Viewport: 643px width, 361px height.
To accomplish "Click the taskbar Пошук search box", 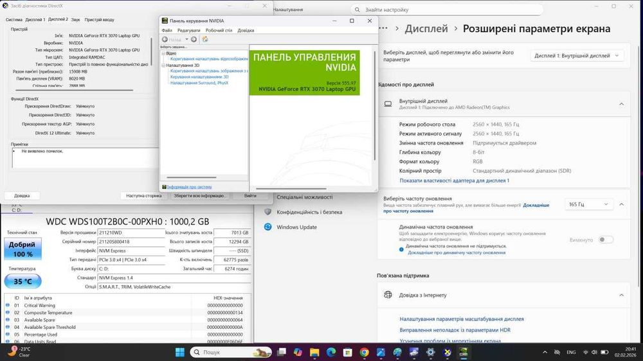I will (x=231, y=352).
